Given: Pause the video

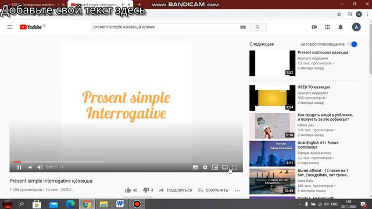Looking at the screenshot, I should coord(19,167).
